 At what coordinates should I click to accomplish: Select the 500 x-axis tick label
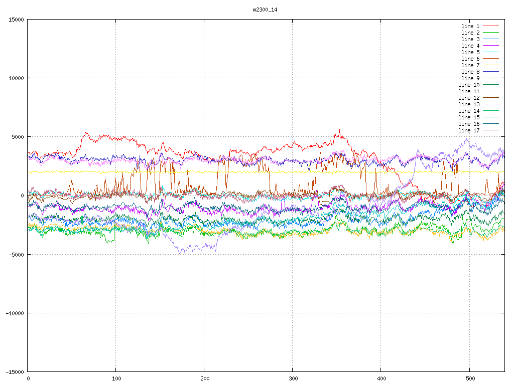point(469,378)
